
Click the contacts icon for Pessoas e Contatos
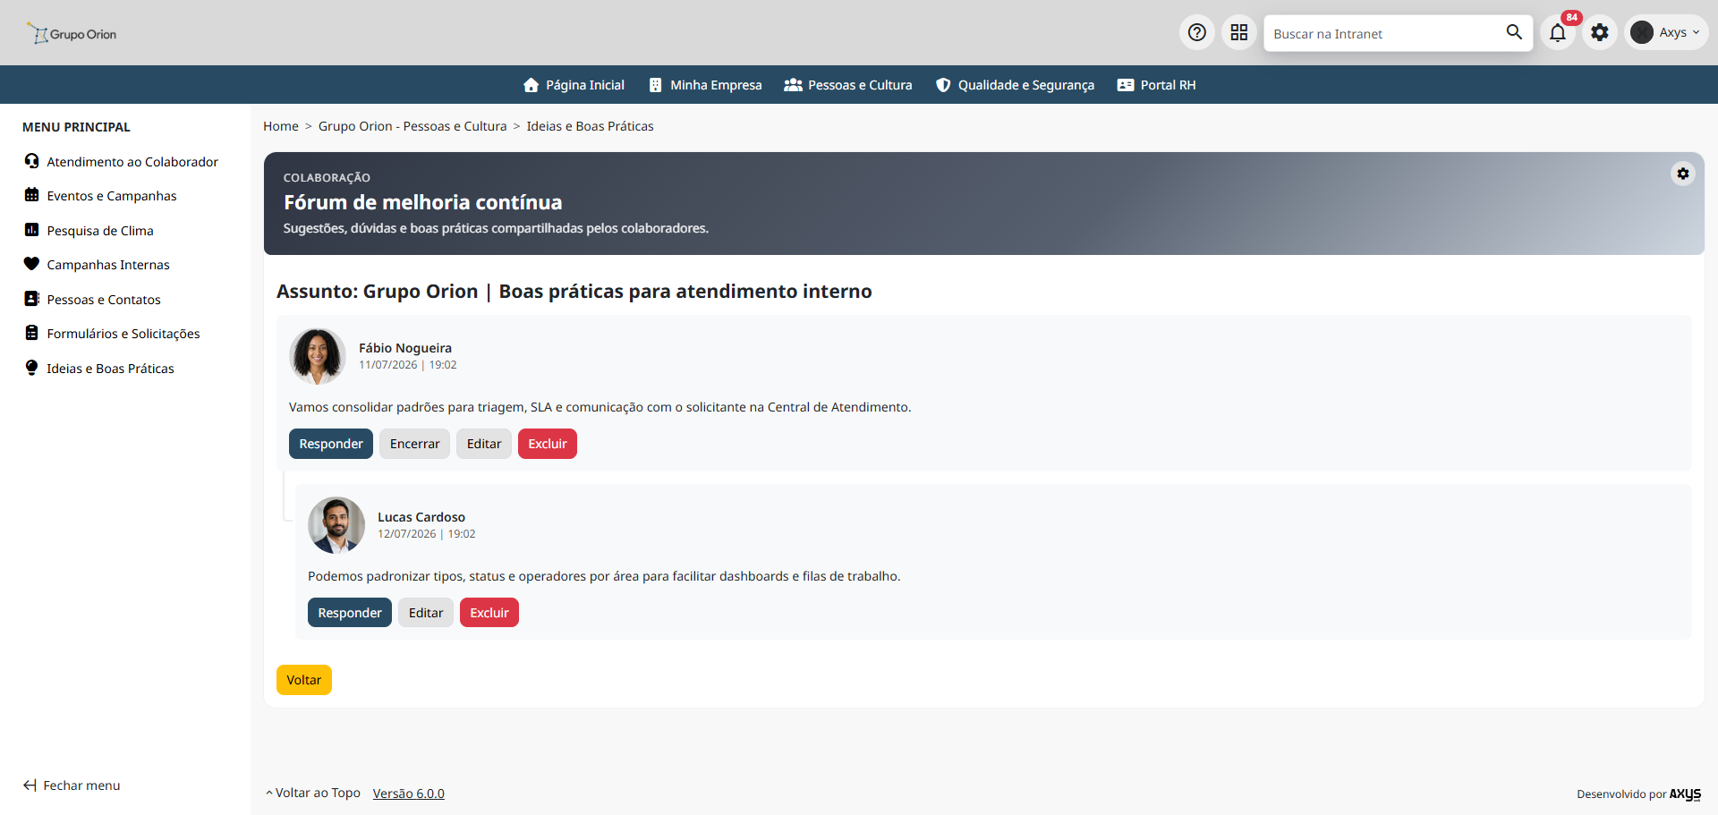point(32,299)
